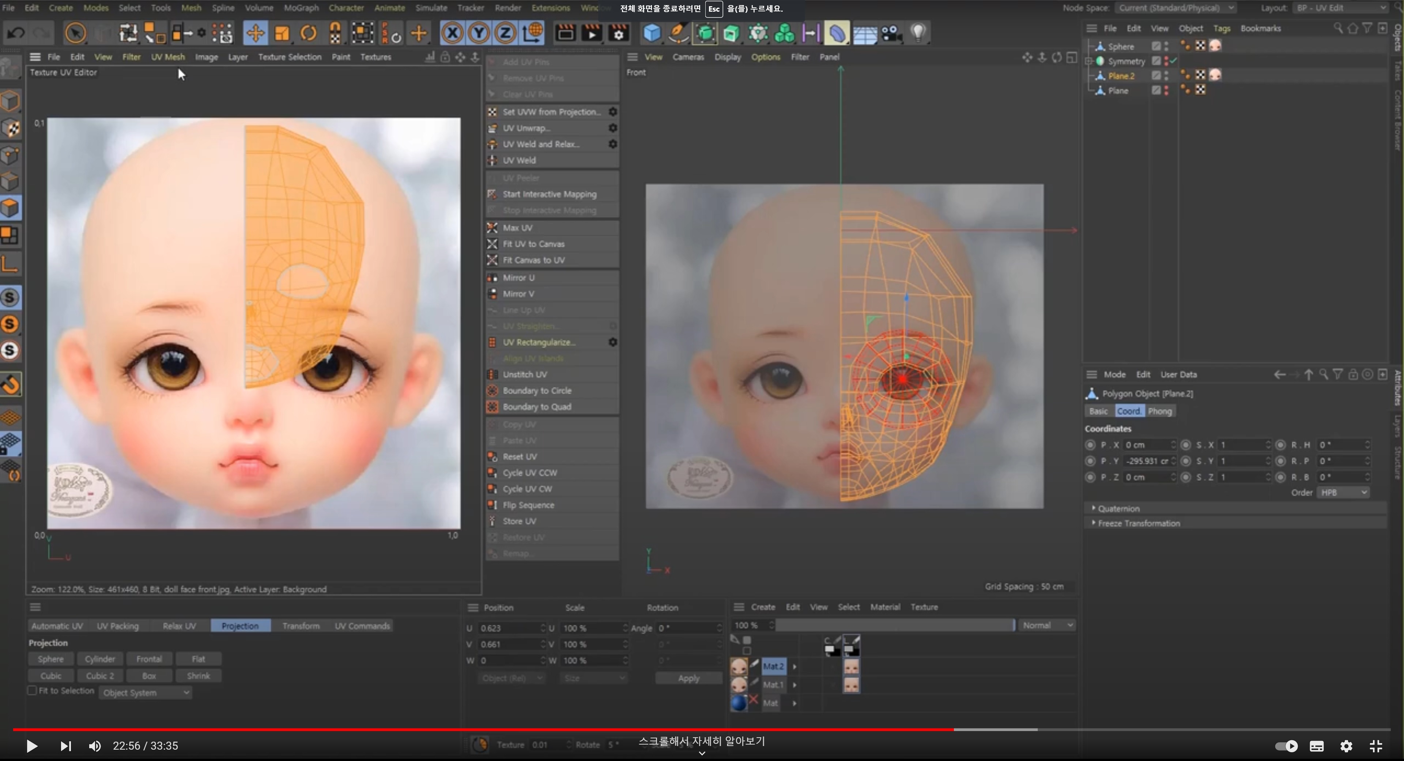Click the Apply button
This screenshot has width=1404, height=761.
pyautogui.click(x=688, y=678)
